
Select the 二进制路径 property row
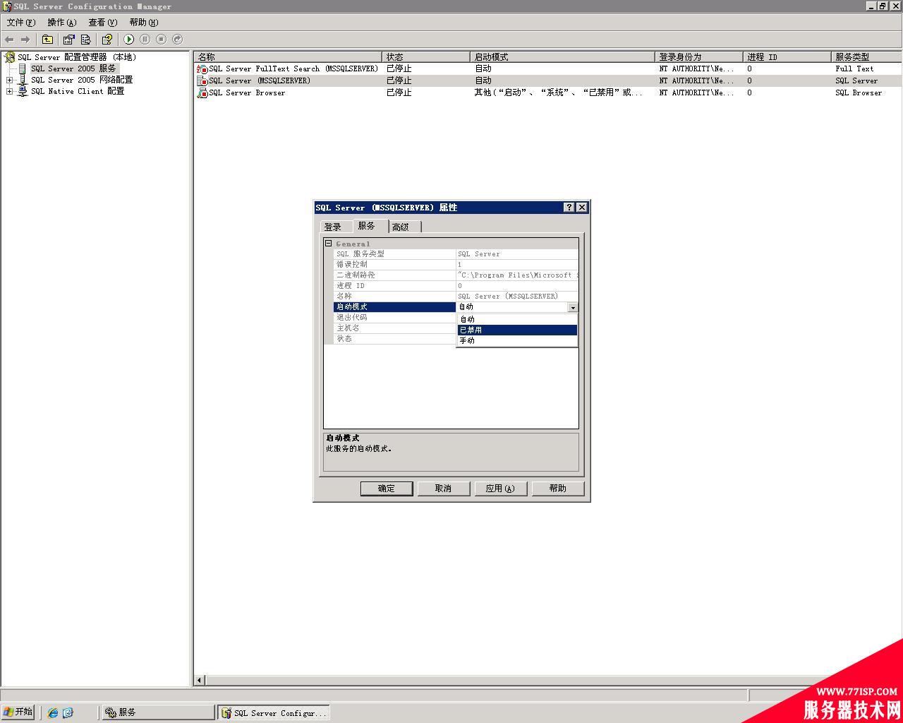pyautogui.click(x=456, y=275)
